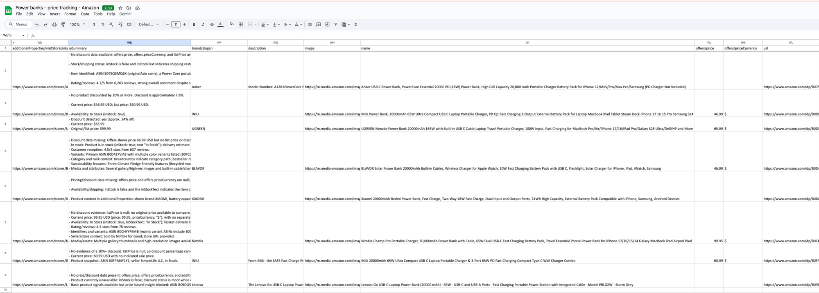Click the font size input field

point(176,25)
